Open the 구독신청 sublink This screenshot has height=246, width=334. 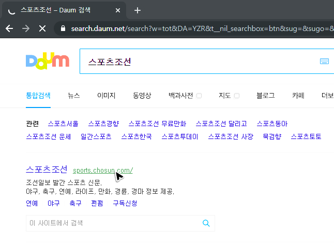(x=125, y=203)
